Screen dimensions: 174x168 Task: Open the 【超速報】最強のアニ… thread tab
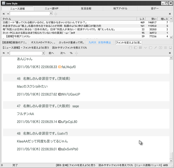pyautogui.click(x=15, y=42)
